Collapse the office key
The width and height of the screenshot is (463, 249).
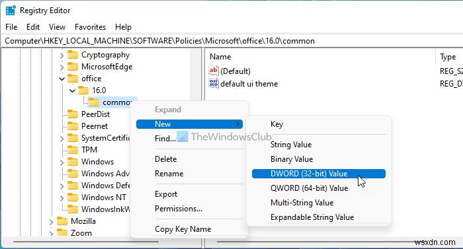click(62, 79)
